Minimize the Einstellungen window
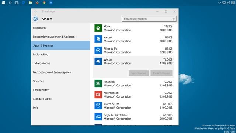Image resolution: width=236 pixels, height=133 pixels. click(157, 11)
